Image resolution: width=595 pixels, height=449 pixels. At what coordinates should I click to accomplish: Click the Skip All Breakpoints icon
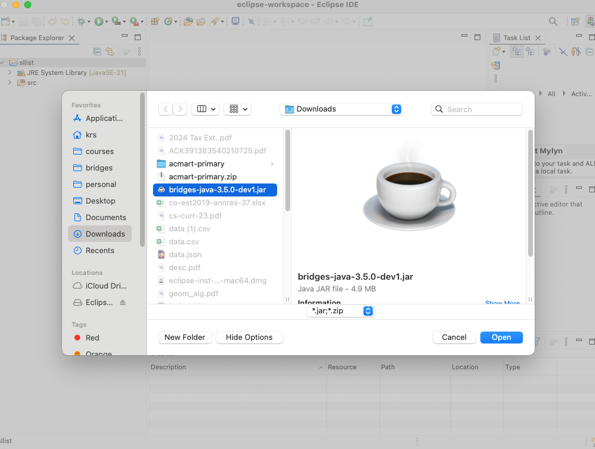point(251,22)
